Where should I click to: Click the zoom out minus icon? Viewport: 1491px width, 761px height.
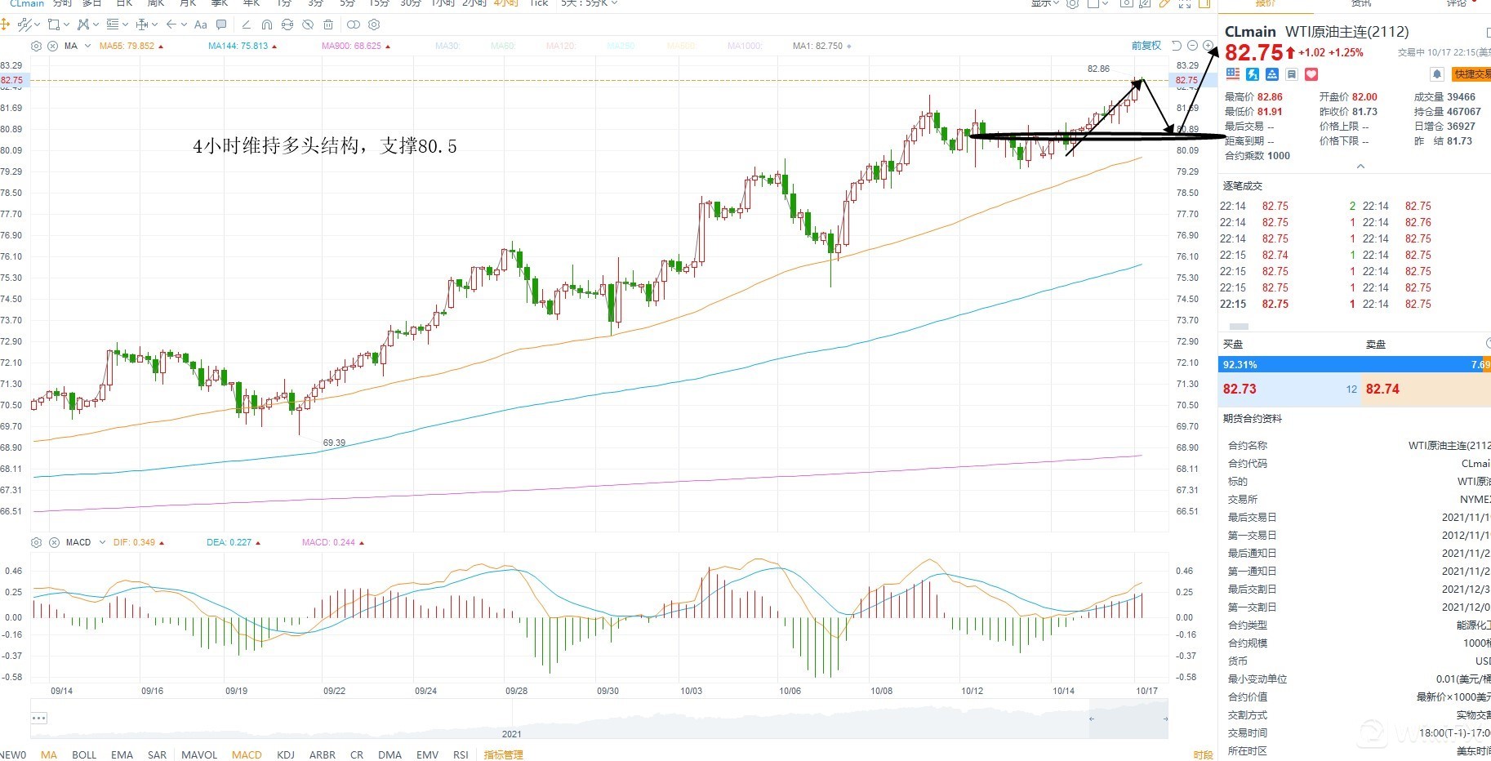1192,46
